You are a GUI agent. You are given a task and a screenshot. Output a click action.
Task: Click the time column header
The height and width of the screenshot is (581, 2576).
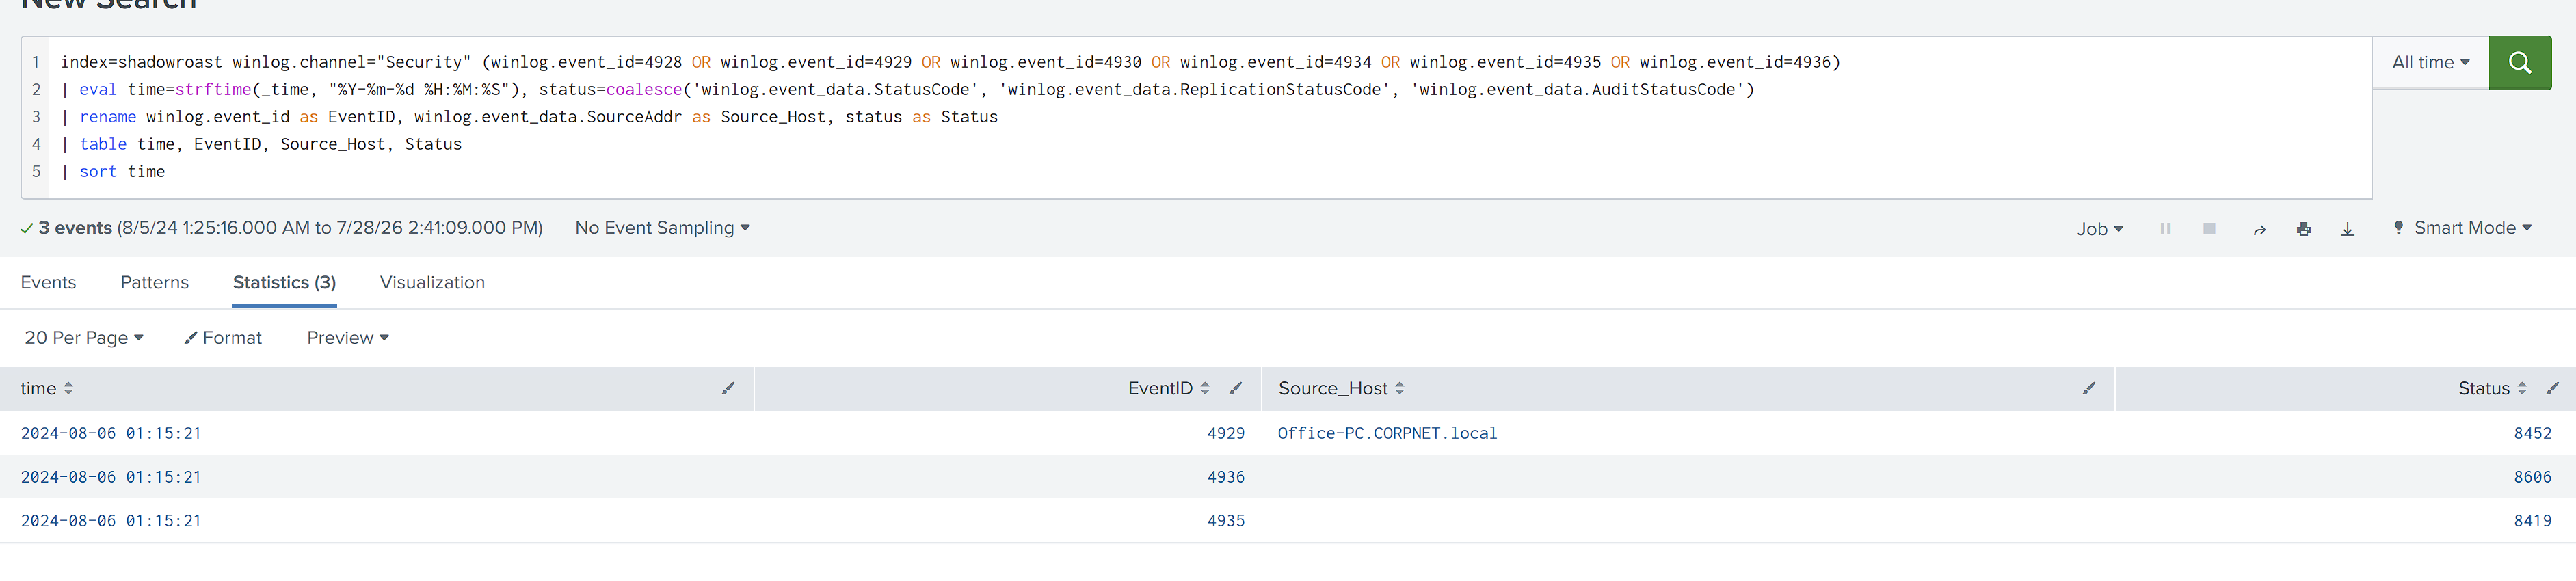pyautogui.click(x=377, y=388)
